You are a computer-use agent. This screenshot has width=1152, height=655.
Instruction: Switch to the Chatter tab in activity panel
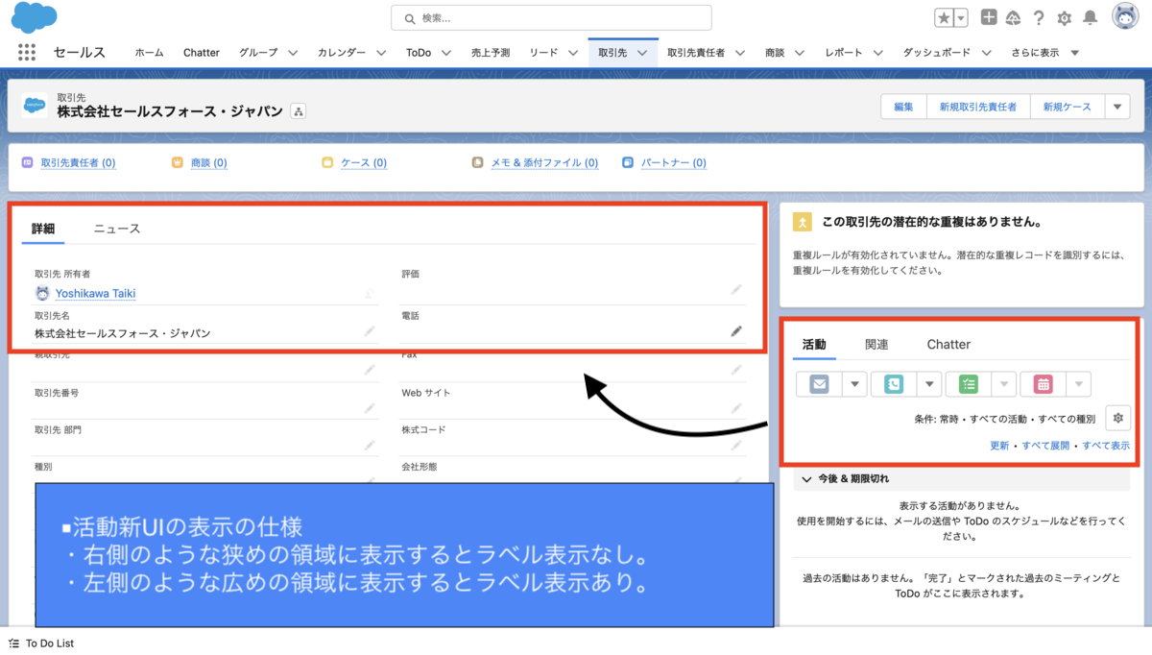(x=948, y=343)
